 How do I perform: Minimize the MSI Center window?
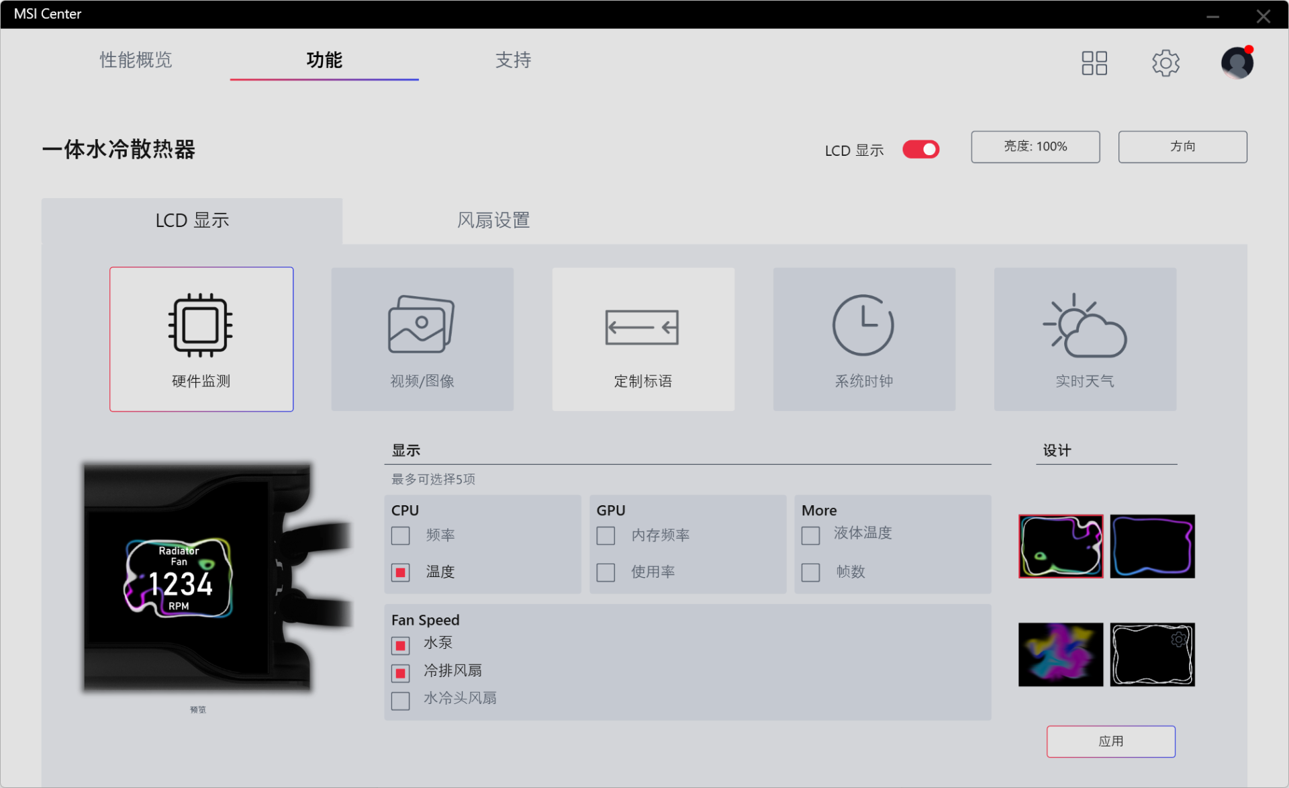click(1212, 16)
